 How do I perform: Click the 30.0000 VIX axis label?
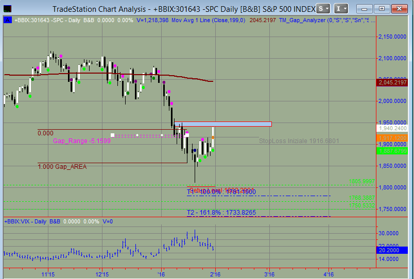[x=389, y=233]
